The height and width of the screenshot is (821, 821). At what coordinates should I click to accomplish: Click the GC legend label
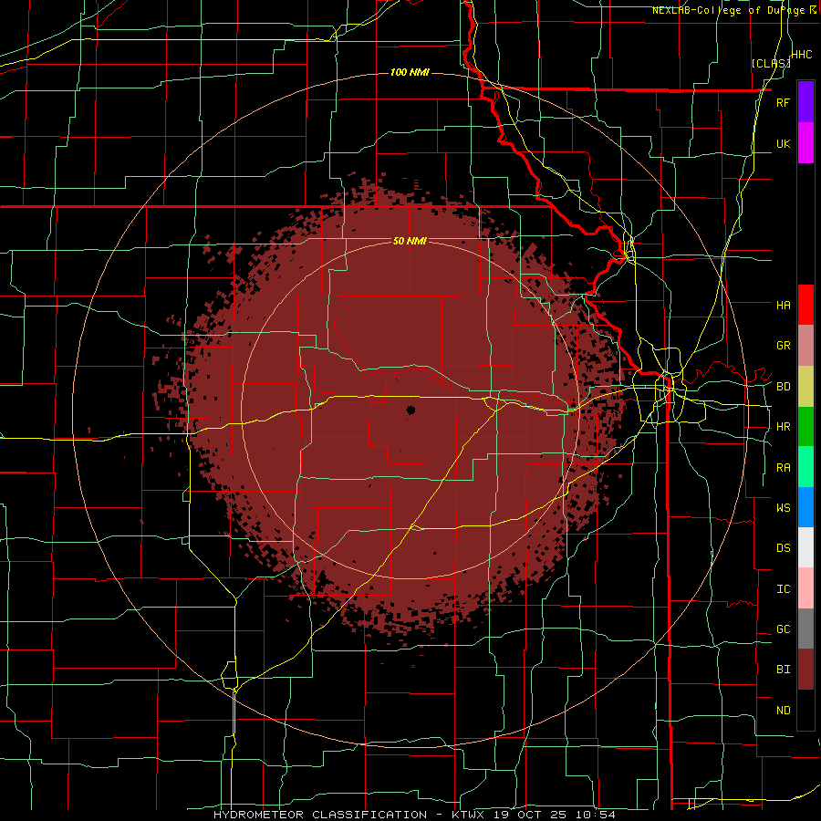783,629
